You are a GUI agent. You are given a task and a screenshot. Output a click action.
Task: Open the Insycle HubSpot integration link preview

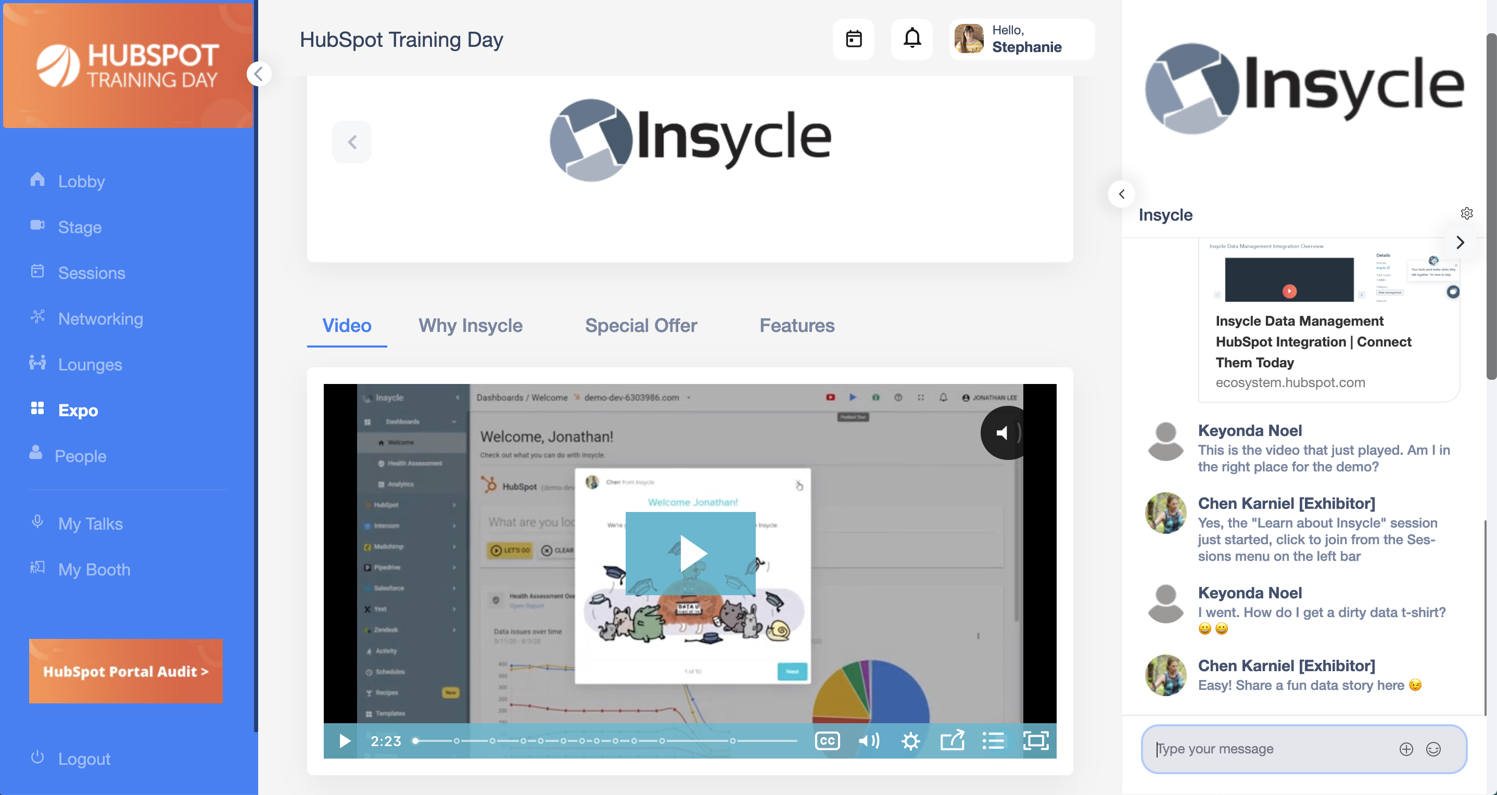point(1329,321)
